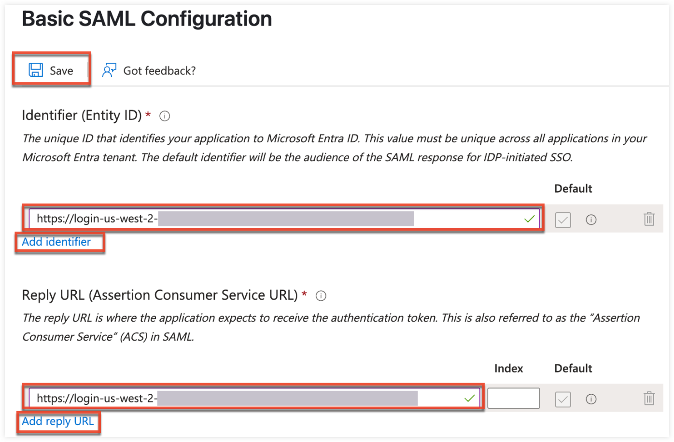Click the green checkmark in the identifier field
Viewport: 674px width, 442px height.
click(x=529, y=218)
